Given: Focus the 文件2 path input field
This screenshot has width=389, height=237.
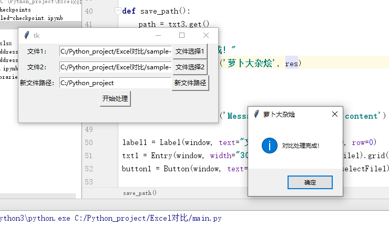Looking at the screenshot, I should tap(115, 67).
